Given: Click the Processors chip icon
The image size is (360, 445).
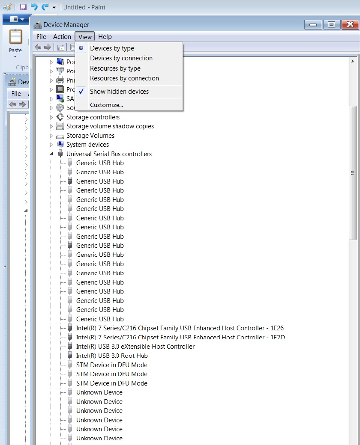Looking at the screenshot, I should pos(60,89).
